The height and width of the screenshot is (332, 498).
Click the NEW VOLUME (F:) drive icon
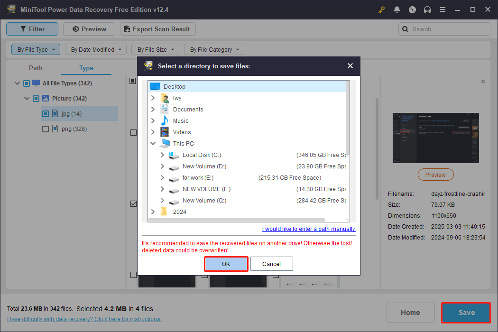[x=174, y=190]
